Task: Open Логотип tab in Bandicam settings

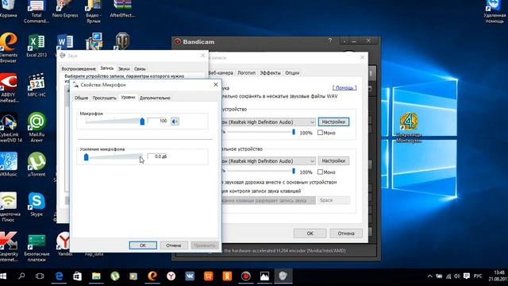Action: tap(247, 73)
